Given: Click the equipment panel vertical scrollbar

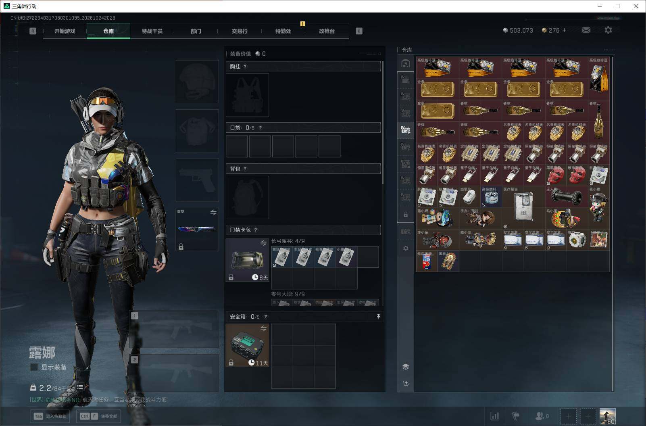Looking at the screenshot, I should click(x=383, y=123).
